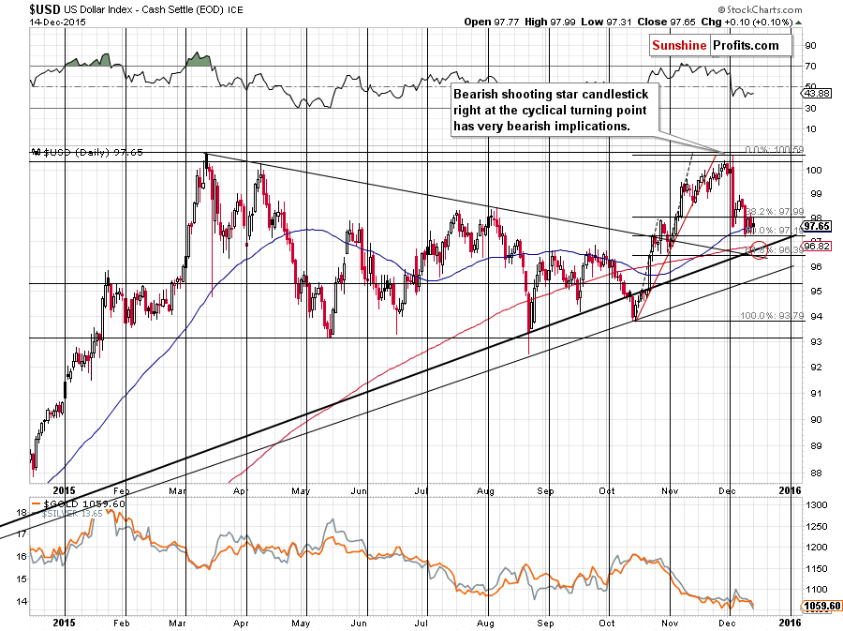Click the 100 price level on main axis
843x631 pixels.
click(813, 170)
